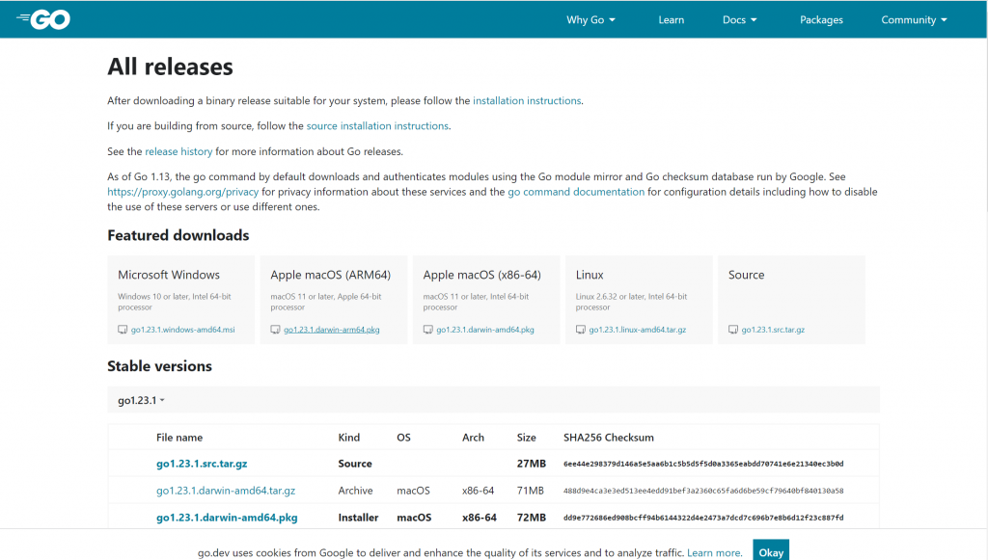Screen dimensions: 988x560
Task: Follow the source installation instructions link
Action: coord(377,126)
